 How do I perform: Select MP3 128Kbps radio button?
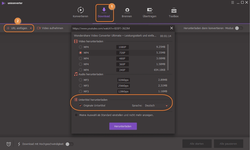(81, 91)
